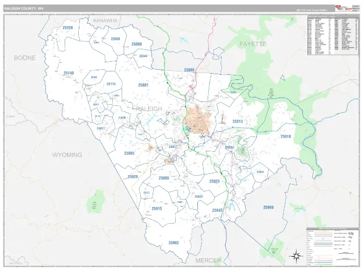Image resolution: width=363 pixels, height=272 pixels.
Task: Click ZIP code 25825 label
Action: (x=214, y=181)
